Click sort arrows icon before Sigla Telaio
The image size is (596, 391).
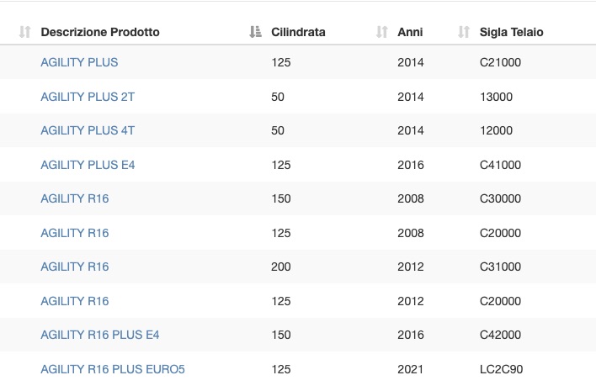point(464,32)
